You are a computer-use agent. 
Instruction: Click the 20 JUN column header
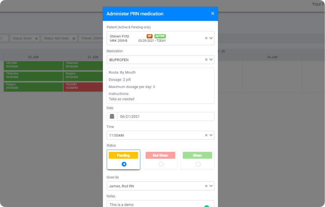tap(33, 57)
